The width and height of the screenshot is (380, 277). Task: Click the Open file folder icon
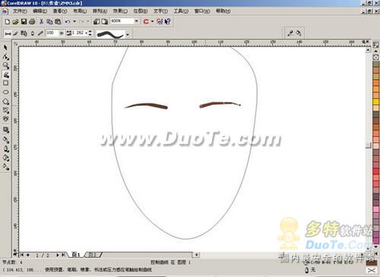[15, 21]
